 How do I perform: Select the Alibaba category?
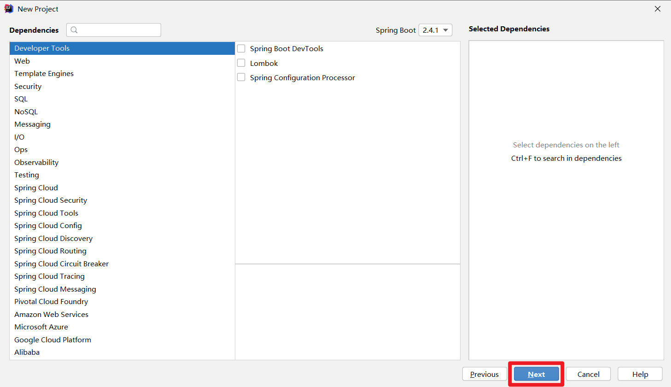tap(122, 352)
